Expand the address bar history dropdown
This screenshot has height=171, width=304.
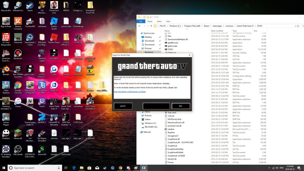pyautogui.click(x=295, y=26)
